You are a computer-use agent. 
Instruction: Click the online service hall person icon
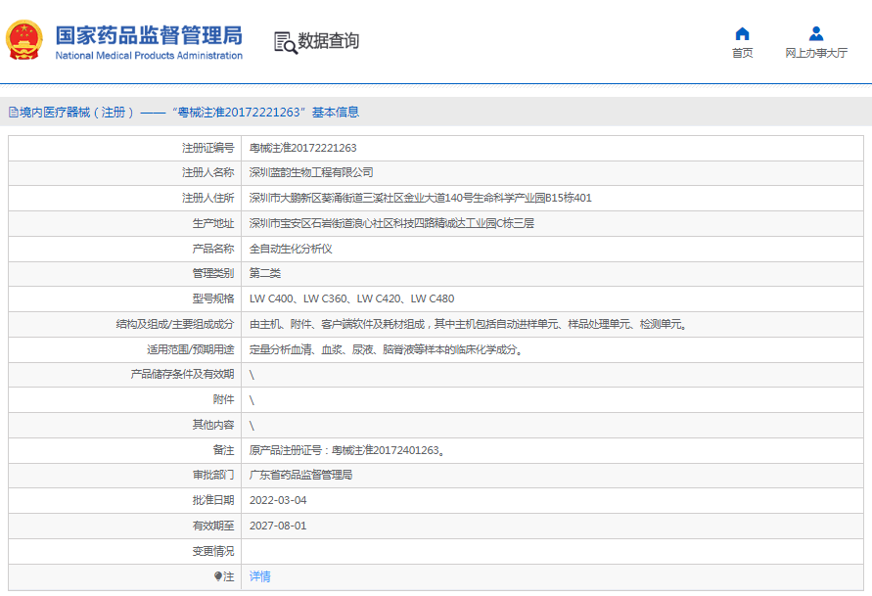coord(816,34)
